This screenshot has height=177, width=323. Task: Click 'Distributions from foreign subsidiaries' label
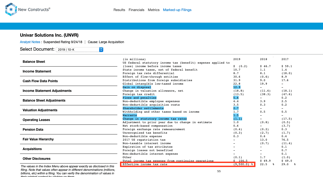157,80
